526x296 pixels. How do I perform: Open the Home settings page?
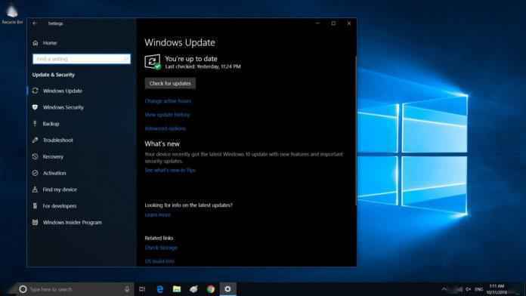tap(45, 43)
